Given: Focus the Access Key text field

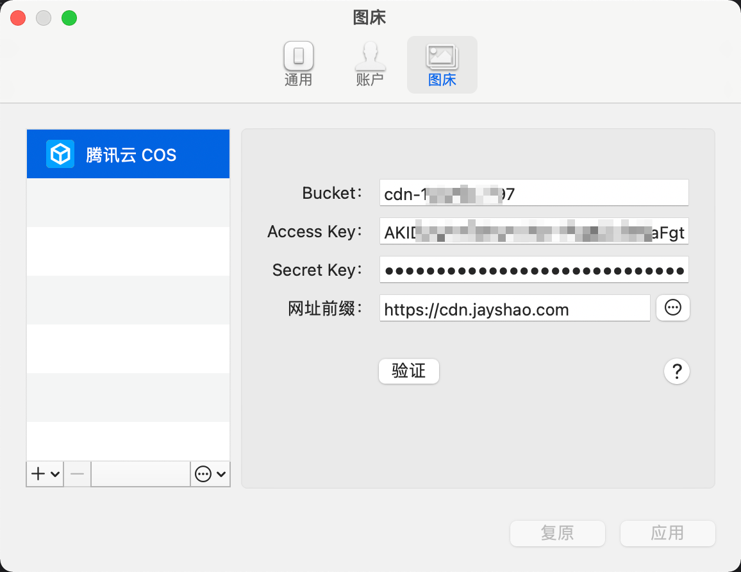Looking at the screenshot, I should [533, 231].
